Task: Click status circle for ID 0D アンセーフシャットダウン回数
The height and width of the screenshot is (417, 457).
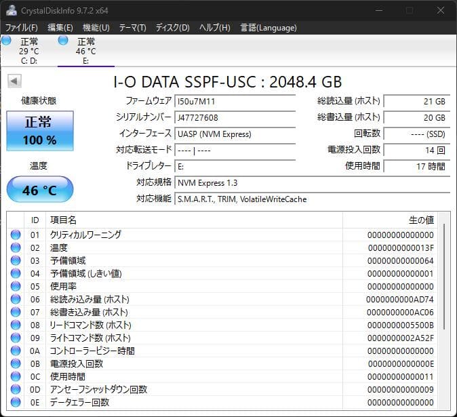Action: click(16, 389)
